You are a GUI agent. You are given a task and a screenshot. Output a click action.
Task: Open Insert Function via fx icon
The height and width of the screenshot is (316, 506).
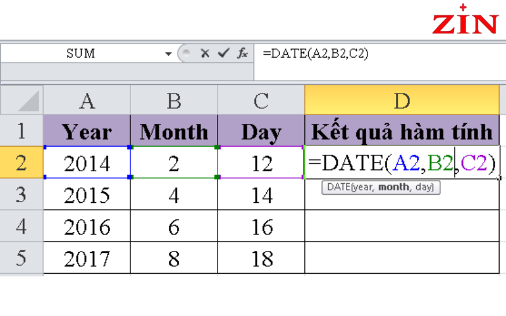242,53
